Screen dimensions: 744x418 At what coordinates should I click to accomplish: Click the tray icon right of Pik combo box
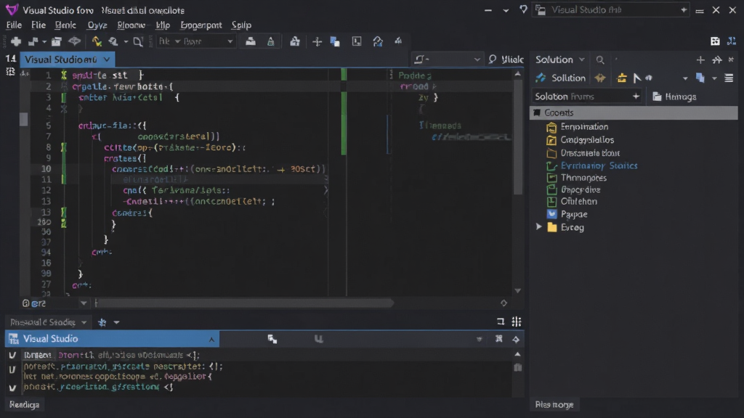251,41
